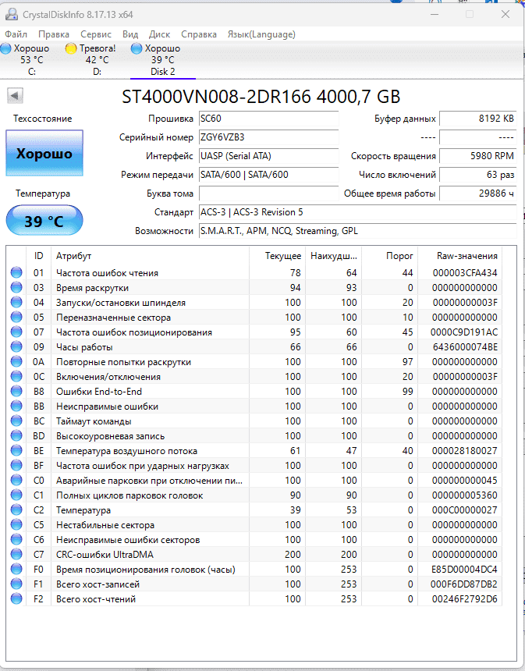Click the Raw-значения column header
Image resolution: width=525 pixels, height=671 pixels.
tap(468, 256)
